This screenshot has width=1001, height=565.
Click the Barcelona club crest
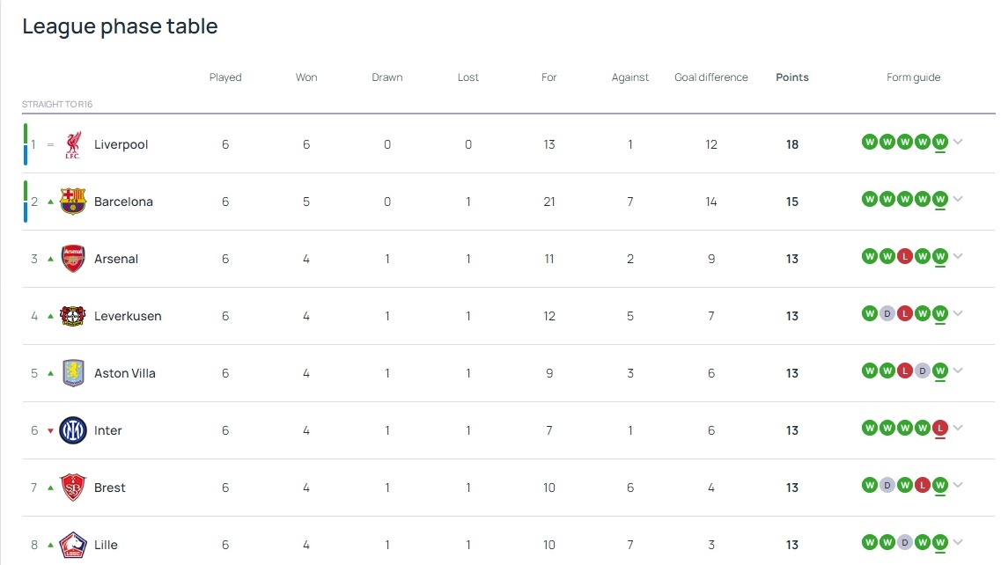click(73, 202)
